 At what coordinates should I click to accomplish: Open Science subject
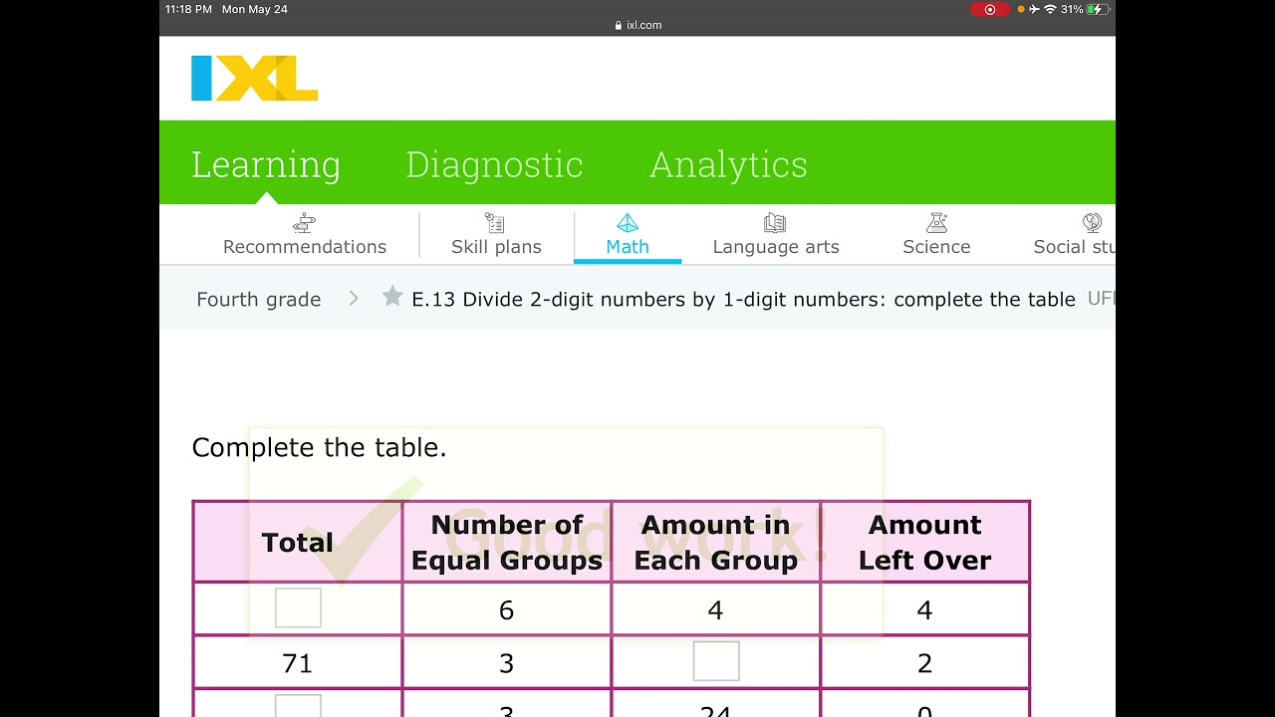pyautogui.click(x=936, y=247)
